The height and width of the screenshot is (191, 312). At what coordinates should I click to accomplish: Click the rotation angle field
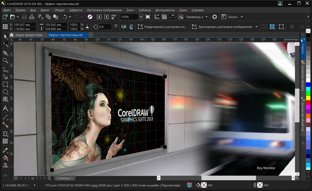105,27
